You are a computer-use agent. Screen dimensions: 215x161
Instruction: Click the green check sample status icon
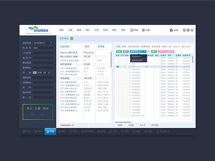72,38
